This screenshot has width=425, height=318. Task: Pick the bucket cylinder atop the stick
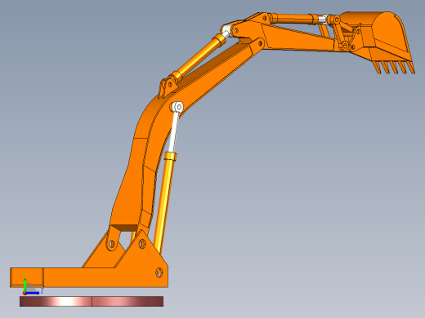tap(296, 19)
